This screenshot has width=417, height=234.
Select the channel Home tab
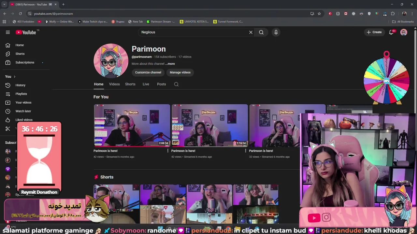pyautogui.click(x=99, y=84)
